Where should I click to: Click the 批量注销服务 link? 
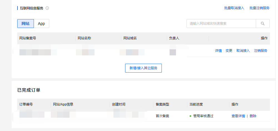(x=259, y=8)
